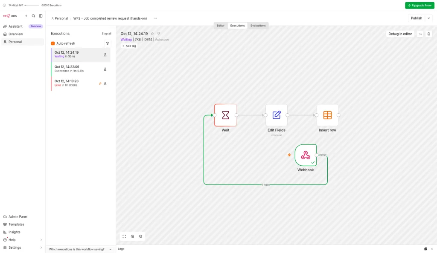Viewport: 437px width, 253px height.
Task: Click the flask icon on the 14:19:28 execution
Action: [x=105, y=83]
